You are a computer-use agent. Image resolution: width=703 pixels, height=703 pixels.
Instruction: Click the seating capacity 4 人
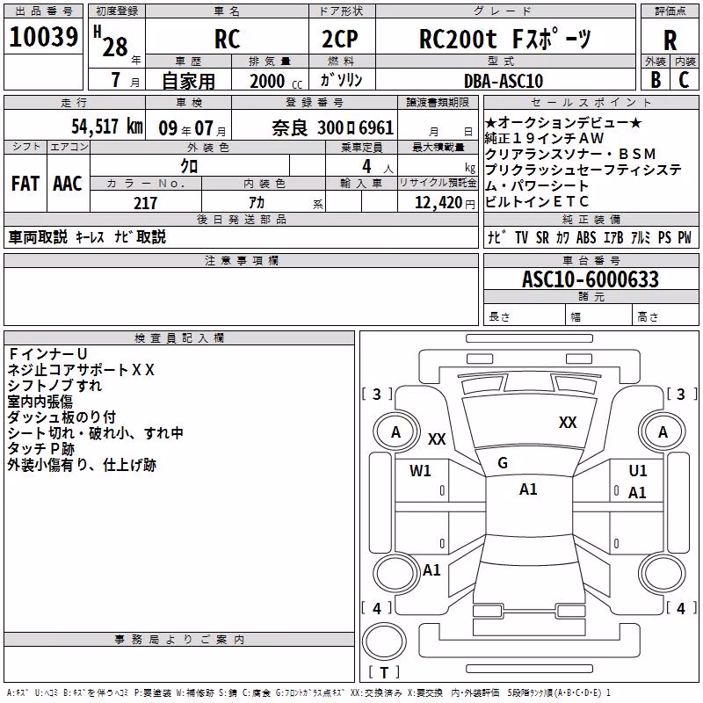tap(378, 167)
